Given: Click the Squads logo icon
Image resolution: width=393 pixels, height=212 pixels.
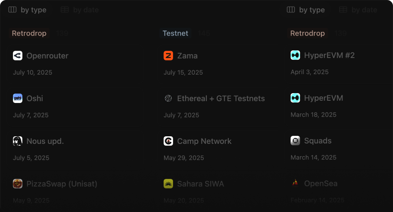Looking at the screenshot, I should 296,141.
